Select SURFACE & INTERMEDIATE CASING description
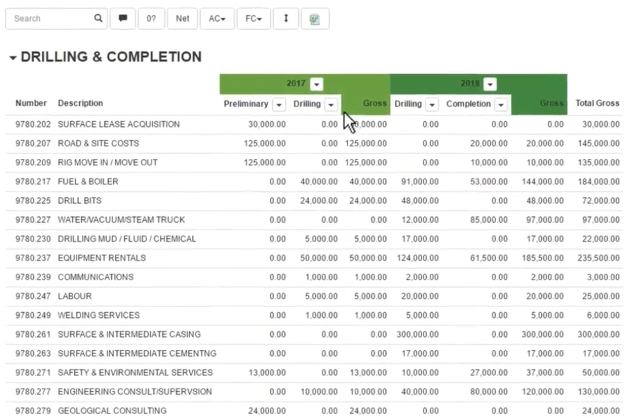Screen dimensions: 639x418 click(129, 334)
